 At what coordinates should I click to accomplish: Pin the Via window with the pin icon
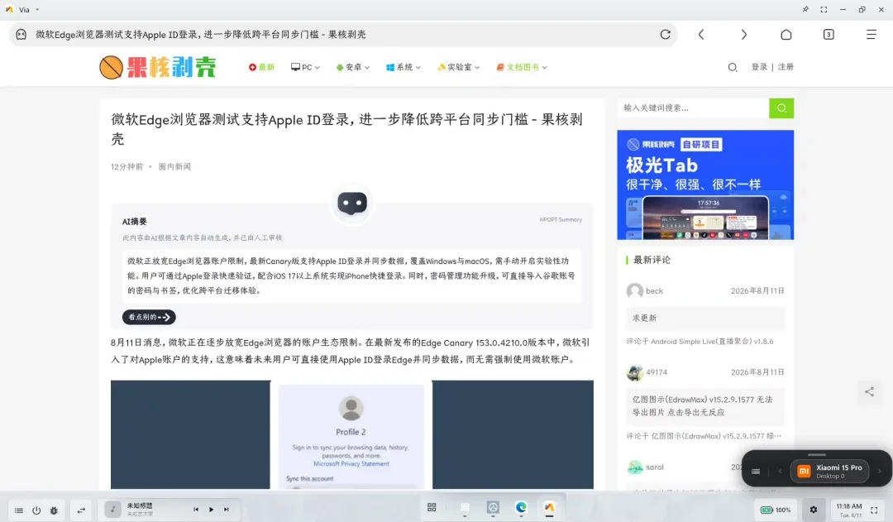805,9
